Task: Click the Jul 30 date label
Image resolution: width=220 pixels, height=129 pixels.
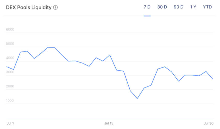Action: coord(208,123)
